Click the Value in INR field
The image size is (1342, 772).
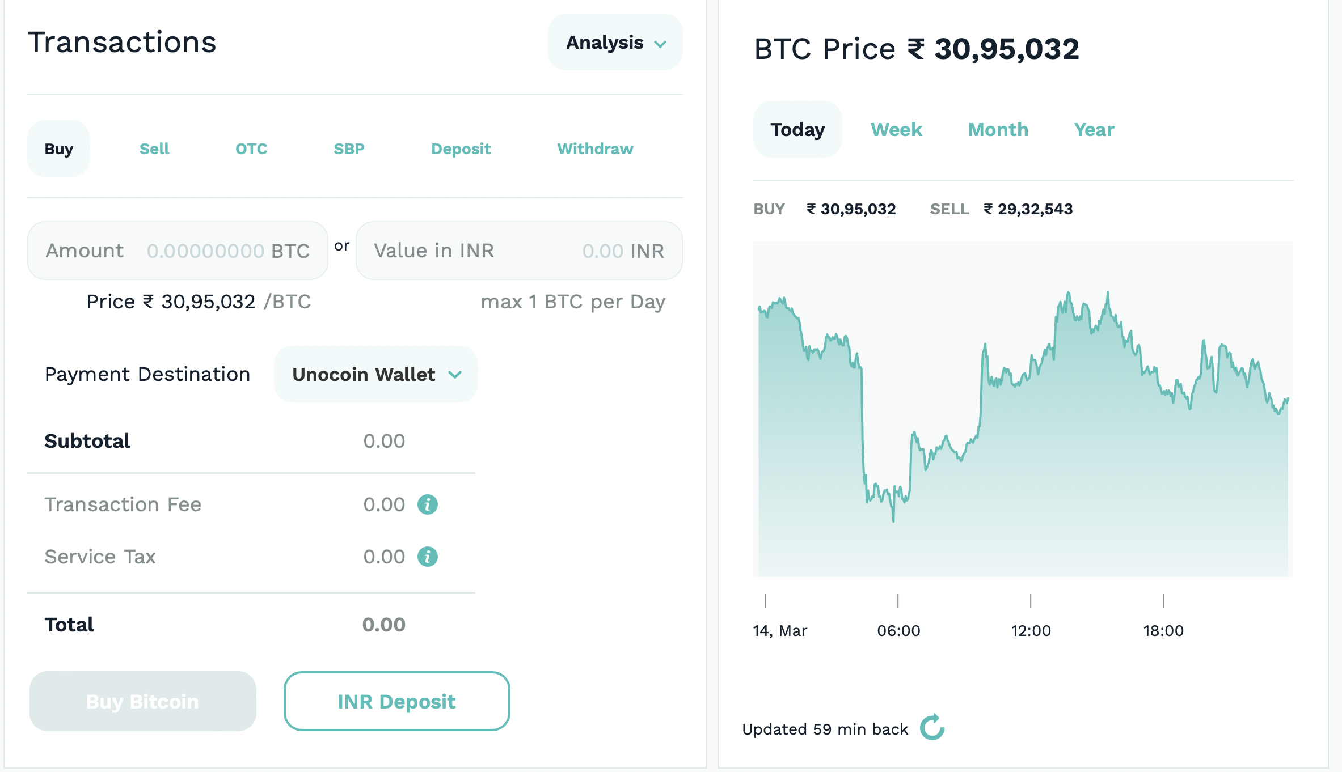[519, 251]
